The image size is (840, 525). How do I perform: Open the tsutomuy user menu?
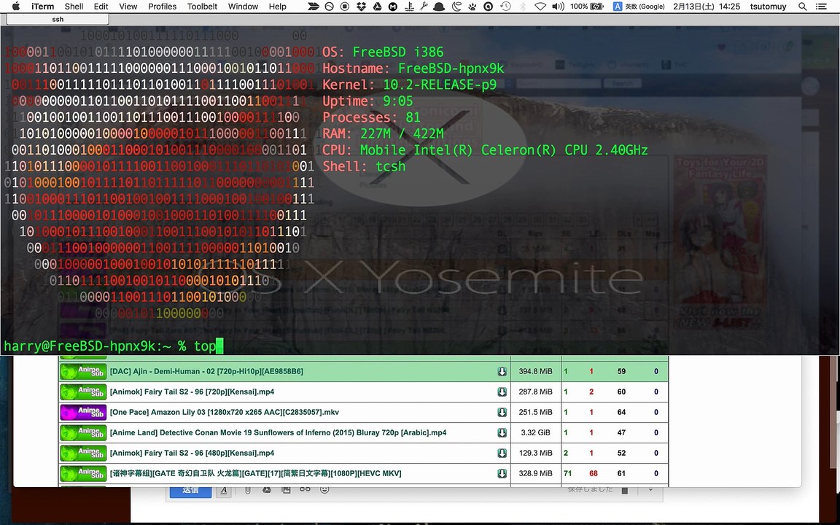pos(768,7)
